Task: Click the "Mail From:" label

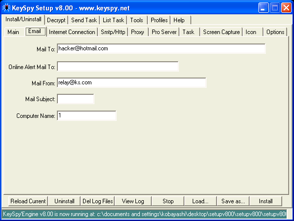Action: [x=43, y=83]
